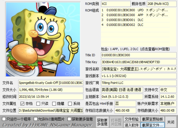Enable 只运行一个程序 checkbox
The width and height of the screenshot is (178, 128).
pyautogui.click(x=4, y=119)
